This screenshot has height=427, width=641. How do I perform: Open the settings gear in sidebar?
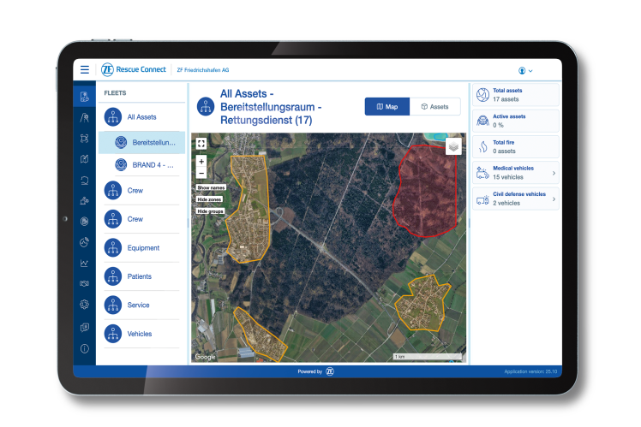84,305
